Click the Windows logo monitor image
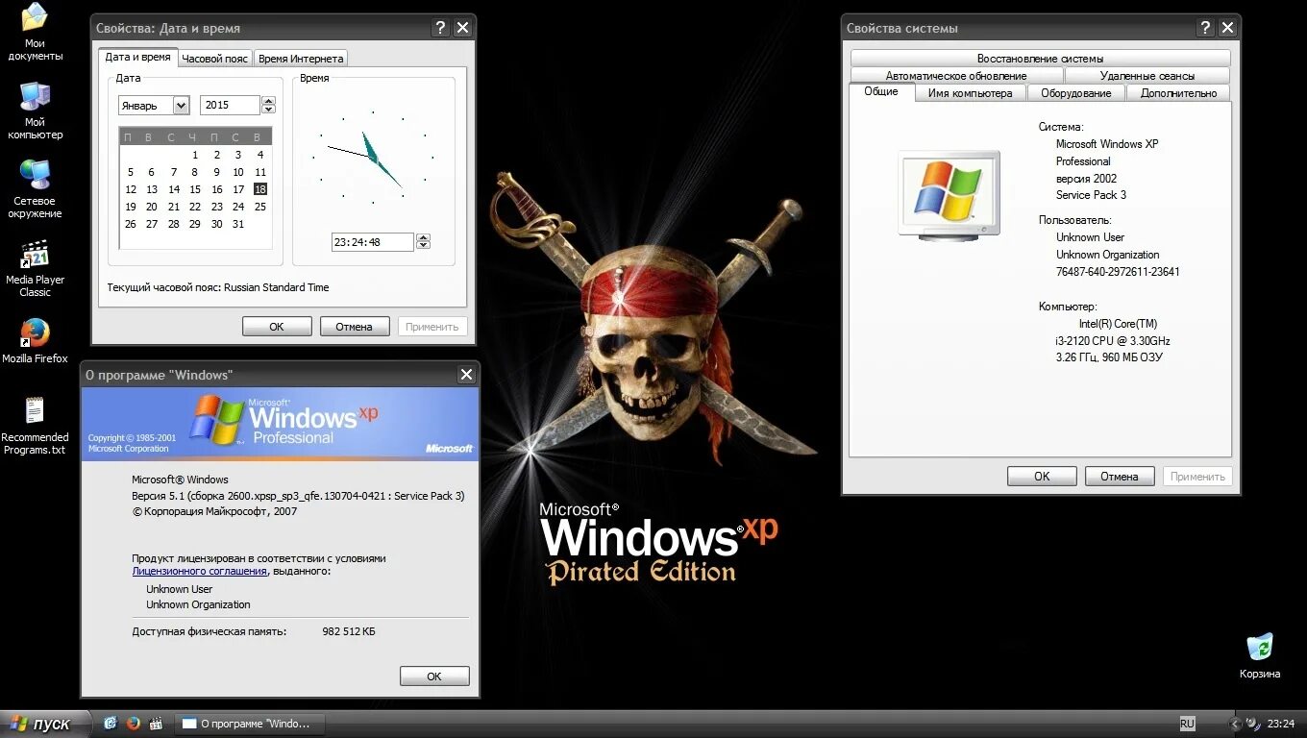The height and width of the screenshot is (738, 1307). click(x=949, y=194)
